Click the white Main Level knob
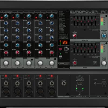 pyautogui.click(x=104, y=63)
